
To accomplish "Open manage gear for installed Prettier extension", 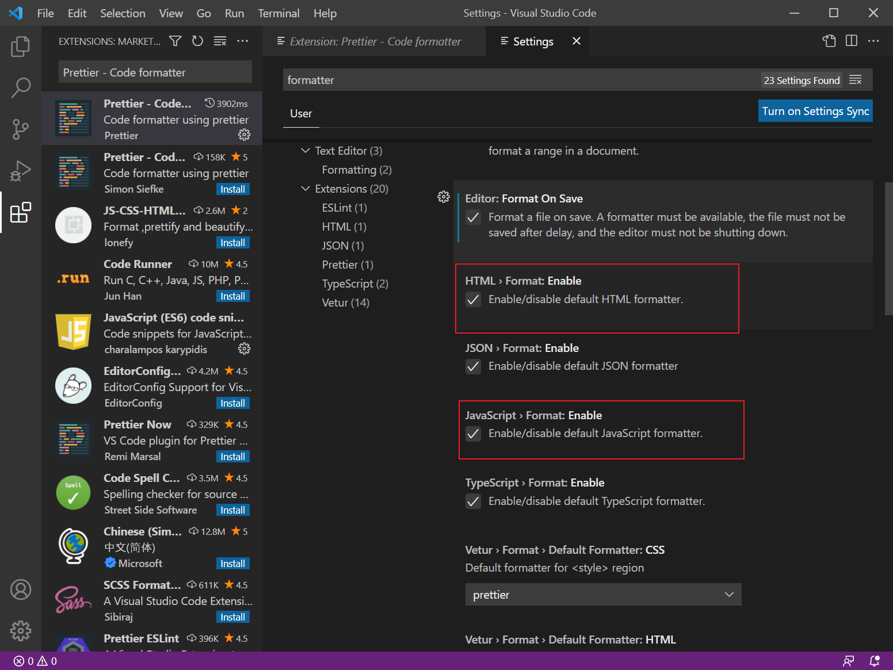I will (x=245, y=135).
